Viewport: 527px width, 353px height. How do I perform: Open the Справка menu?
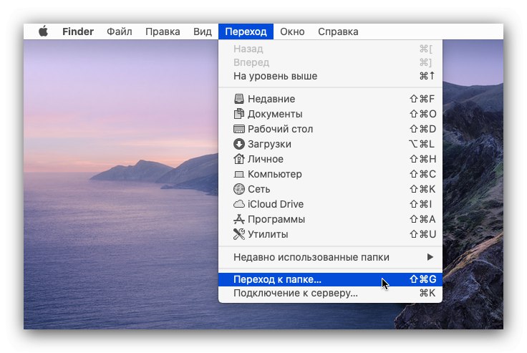click(x=338, y=32)
